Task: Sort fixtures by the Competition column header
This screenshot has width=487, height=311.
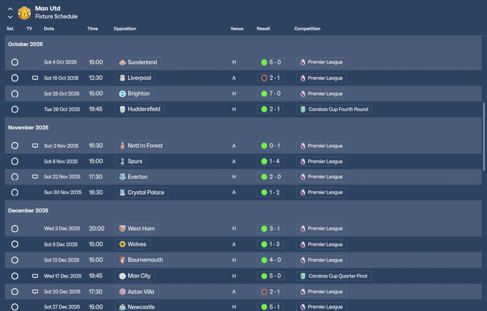Action: pos(307,29)
